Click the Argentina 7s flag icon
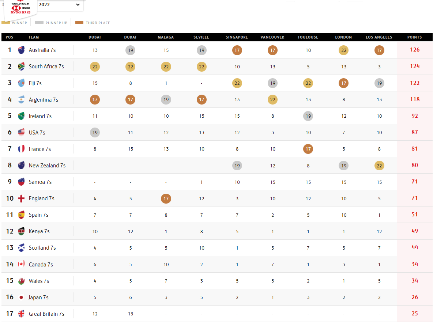 click(21, 99)
